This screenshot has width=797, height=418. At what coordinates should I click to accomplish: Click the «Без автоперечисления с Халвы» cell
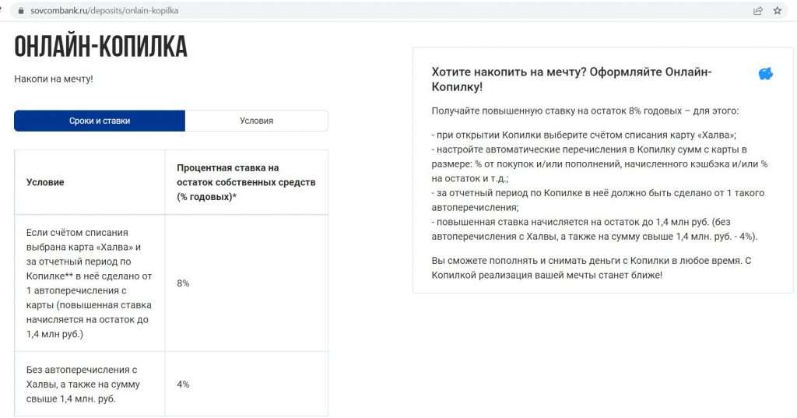(82, 384)
